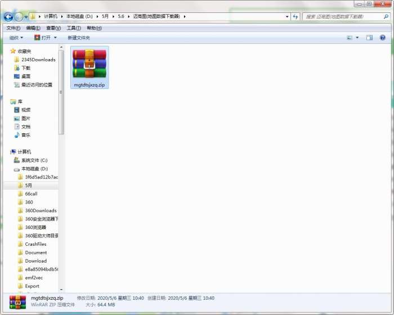This screenshot has height=315, width=394.
Task: Toggle the preview pane icon
Action: [369, 38]
